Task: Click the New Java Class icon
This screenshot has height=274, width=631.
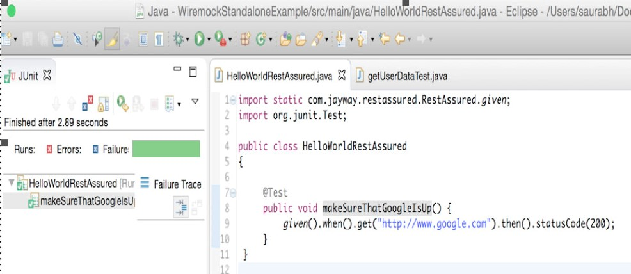Action: (x=262, y=39)
